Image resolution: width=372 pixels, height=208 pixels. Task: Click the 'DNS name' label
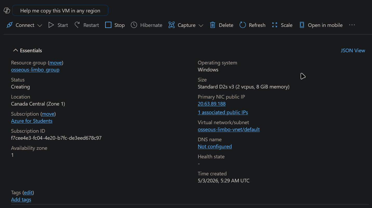209,139
